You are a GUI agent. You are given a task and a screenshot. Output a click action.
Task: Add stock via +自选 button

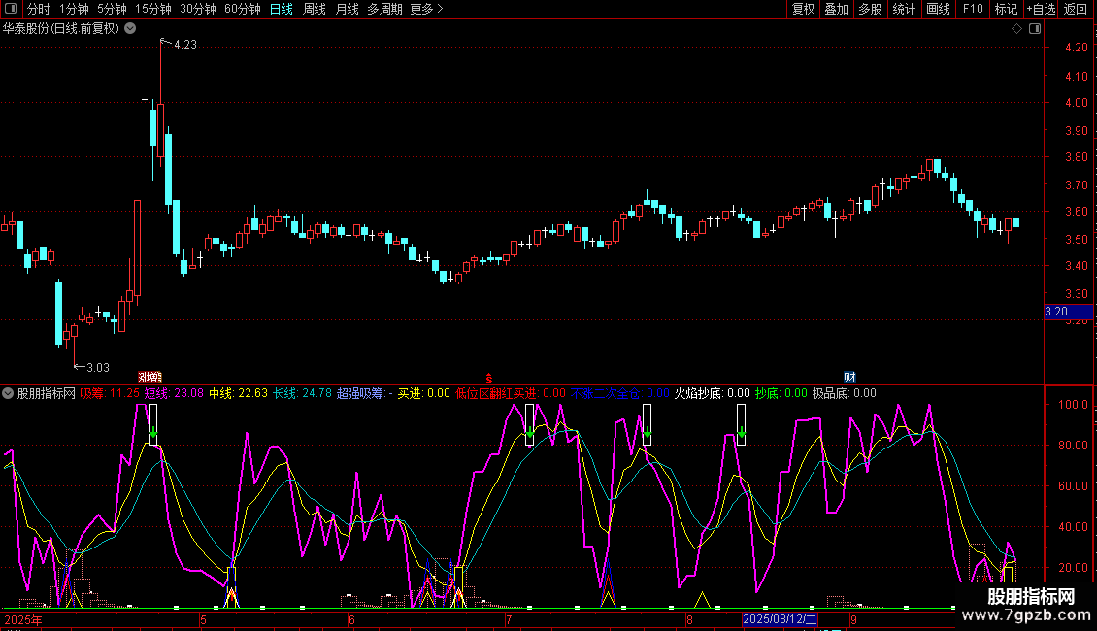[1041, 9]
